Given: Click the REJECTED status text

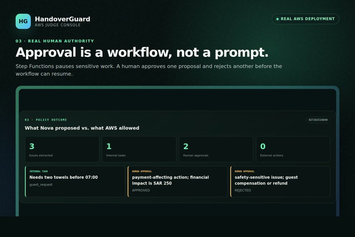Looking at the screenshot, I should [243, 190].
